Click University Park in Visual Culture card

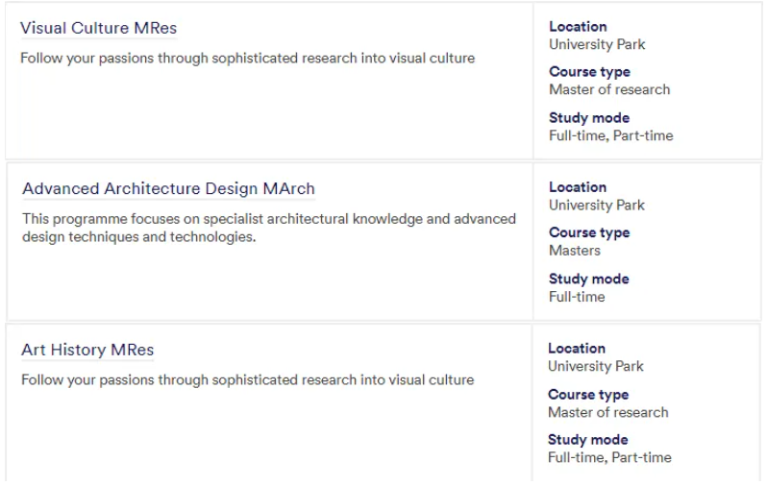point(597,44)
